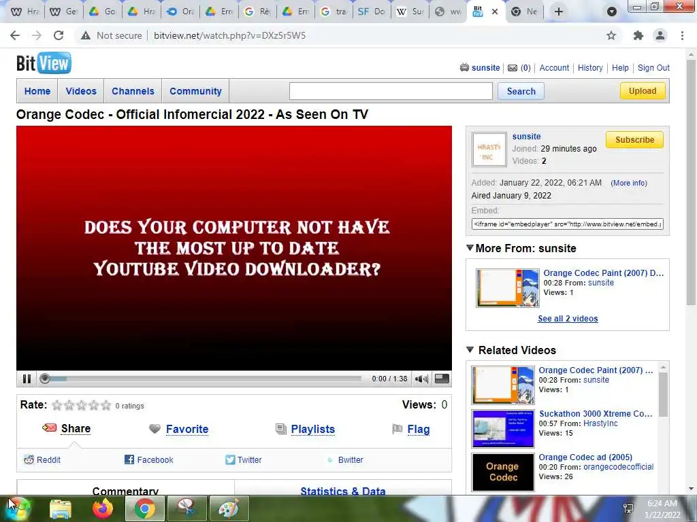
Task: Collapse the Related Videos section
Action: click(470, 350)
